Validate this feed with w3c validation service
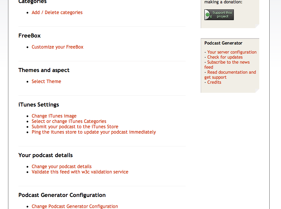Screen dimensions: 281x209 click(x=80, y=172)
